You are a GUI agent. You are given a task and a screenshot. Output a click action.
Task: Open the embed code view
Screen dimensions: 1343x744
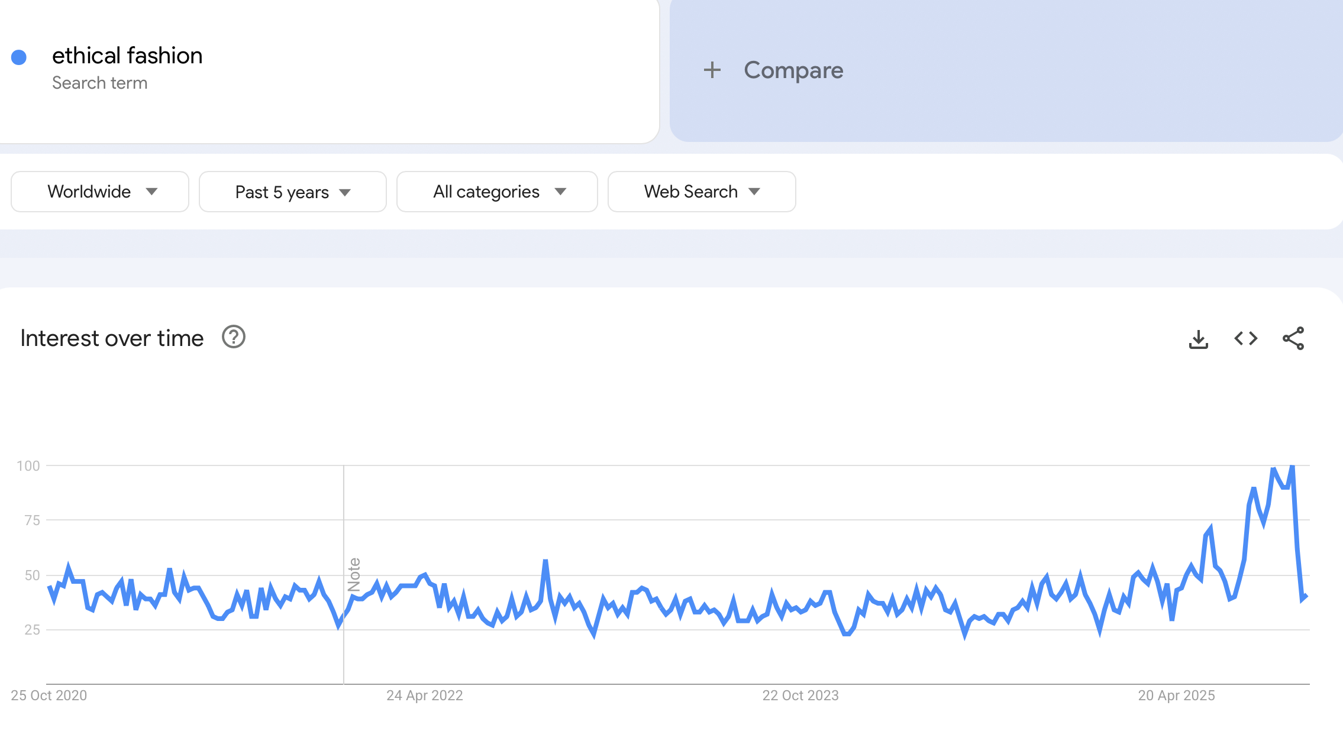[x=1246, y=338]
